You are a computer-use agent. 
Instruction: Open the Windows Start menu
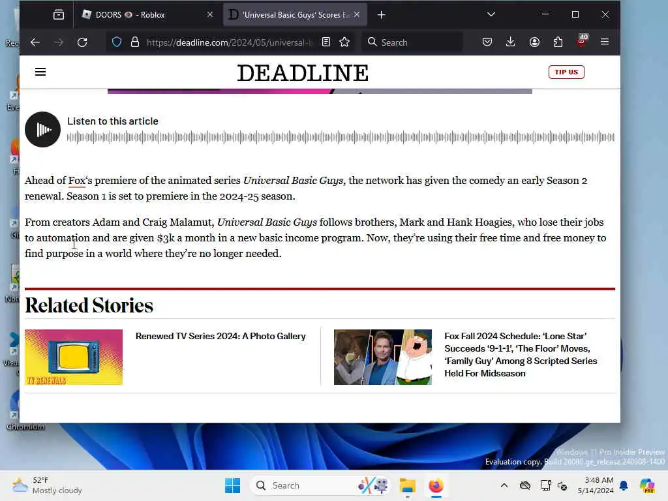[x=233, y=485]
